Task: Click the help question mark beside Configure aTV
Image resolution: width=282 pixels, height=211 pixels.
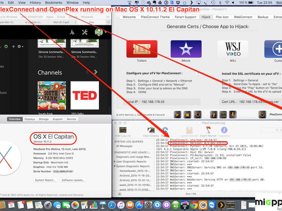Action: 198,74
